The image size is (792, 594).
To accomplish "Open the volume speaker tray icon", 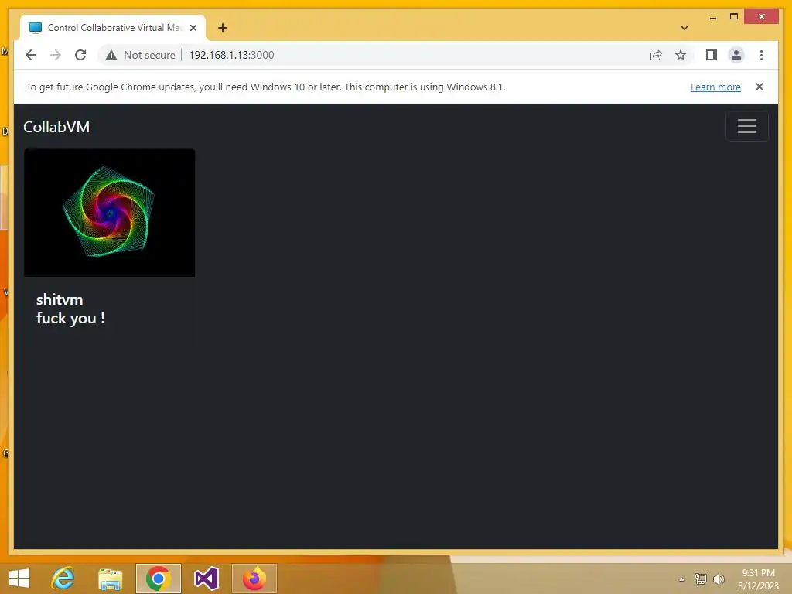I will click(x=719, y=579).
